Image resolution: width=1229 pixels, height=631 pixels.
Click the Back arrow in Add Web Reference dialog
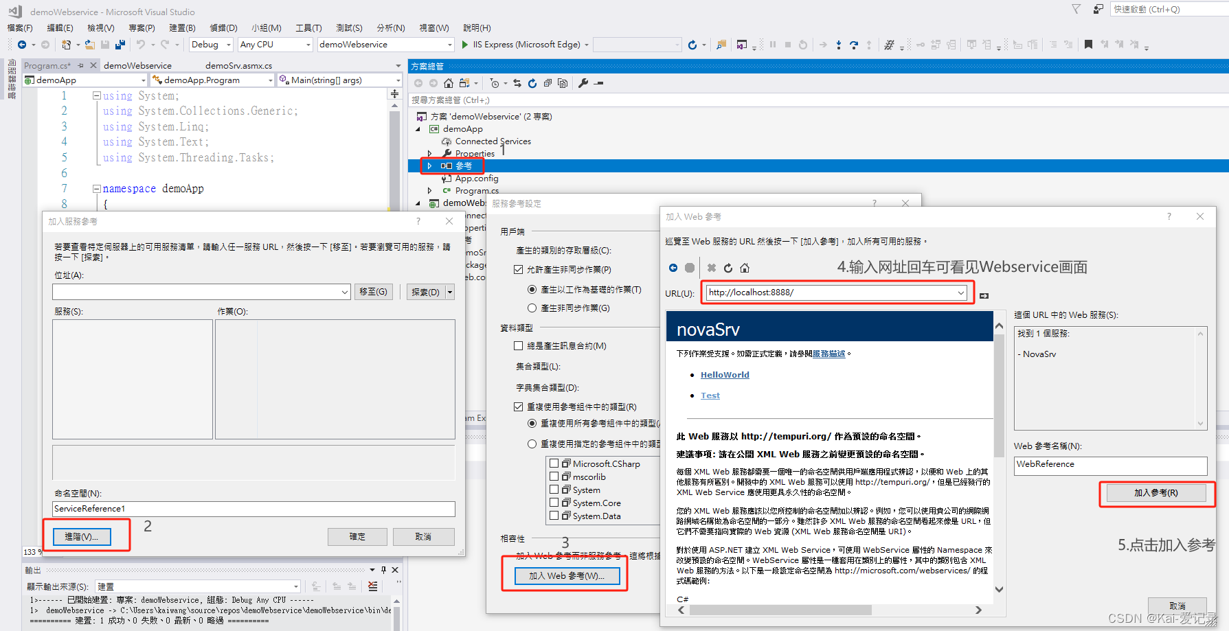point(673,268)
